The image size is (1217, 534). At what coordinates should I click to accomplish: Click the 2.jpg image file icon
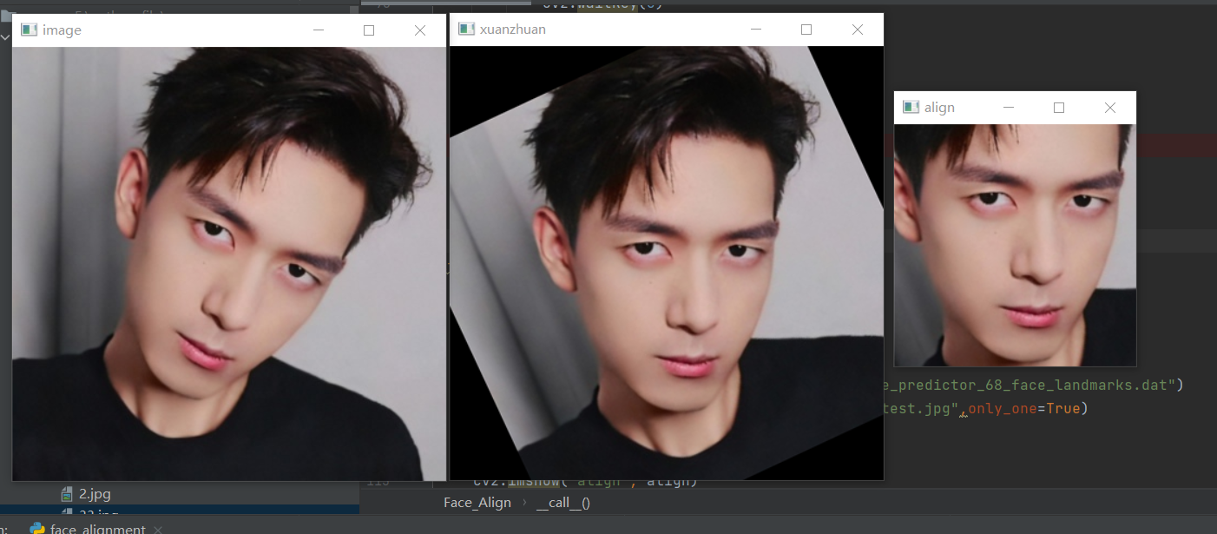[x=67, y=493]
